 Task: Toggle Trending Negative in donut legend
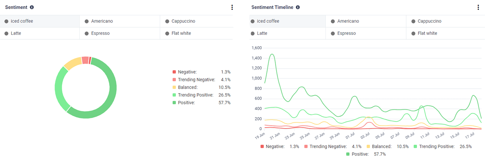196,80
